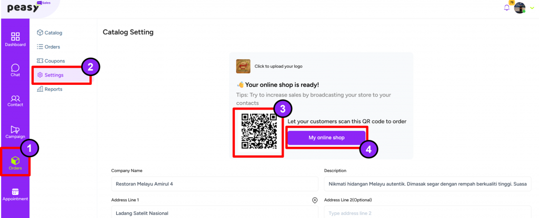Screen dimensions: 539x218
Task: Click the My online shop button
Action: [x=326, y=138]
